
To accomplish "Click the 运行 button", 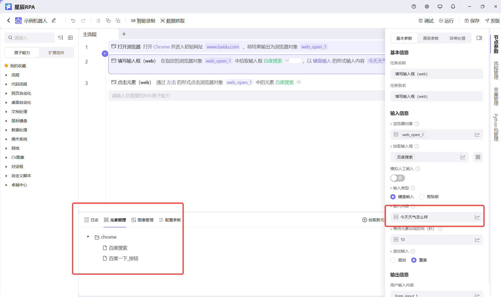I will click(446, 21).
